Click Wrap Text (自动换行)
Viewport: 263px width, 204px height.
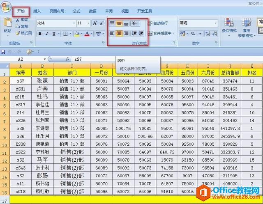(158, 23)
